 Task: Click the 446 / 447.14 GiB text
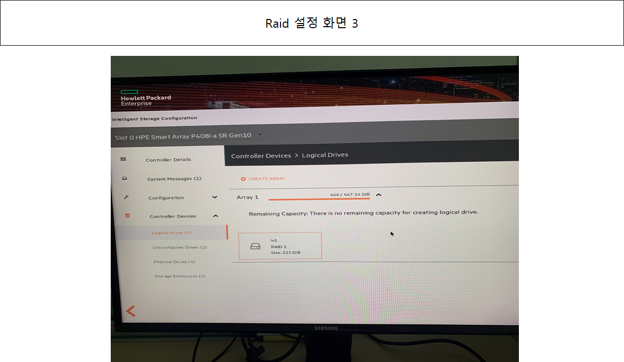click(350, 194)
